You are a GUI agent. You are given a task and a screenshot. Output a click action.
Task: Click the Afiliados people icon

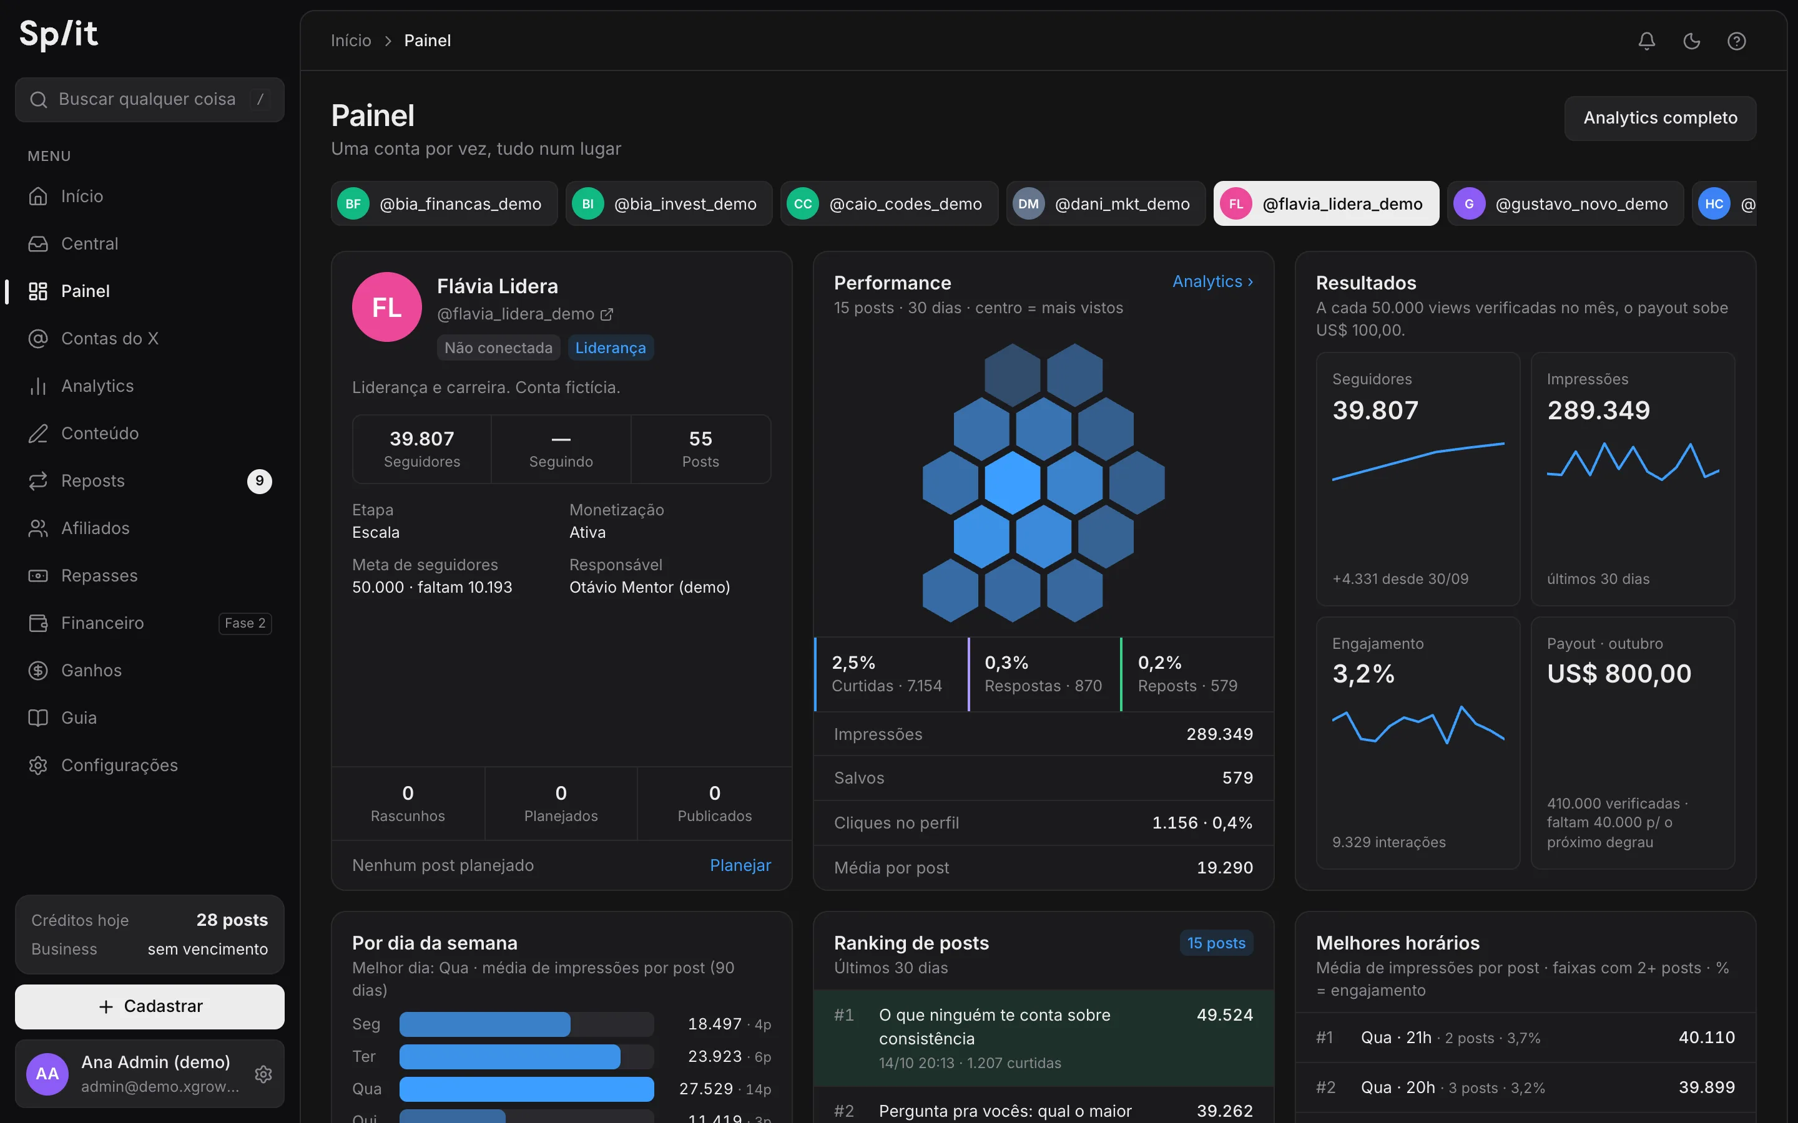click(38, 528)
